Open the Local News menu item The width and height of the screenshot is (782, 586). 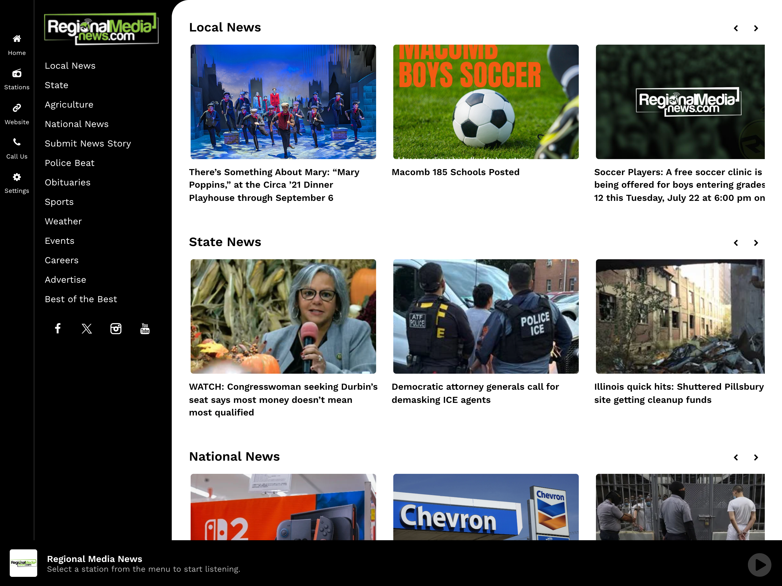point(70,66)
